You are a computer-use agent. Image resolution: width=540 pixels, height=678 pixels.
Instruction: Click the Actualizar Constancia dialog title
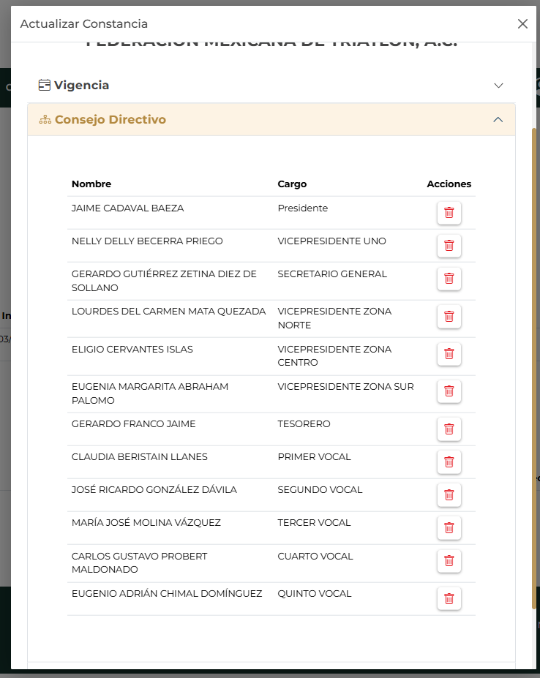point(84,24)
